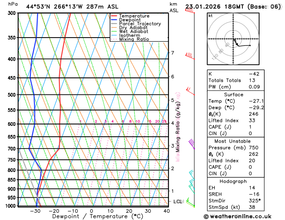
Task: Click the Surface CAPE value '1'
Action: (x=250, y=127)
